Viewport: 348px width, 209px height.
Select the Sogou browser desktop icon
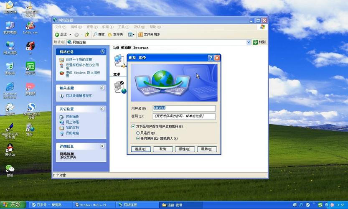pyautogui.click(x=31, y=111)
